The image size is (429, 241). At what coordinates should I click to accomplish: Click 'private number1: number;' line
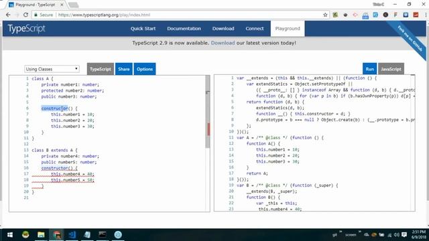point(70,85)
